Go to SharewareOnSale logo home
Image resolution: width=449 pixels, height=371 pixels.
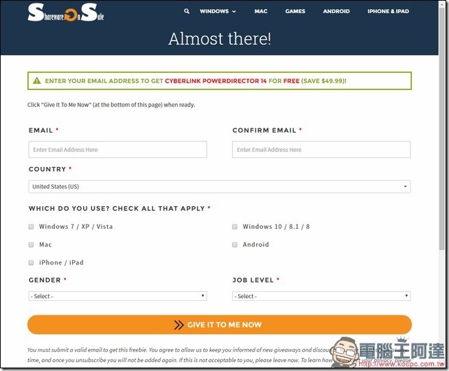click(66, 12)
